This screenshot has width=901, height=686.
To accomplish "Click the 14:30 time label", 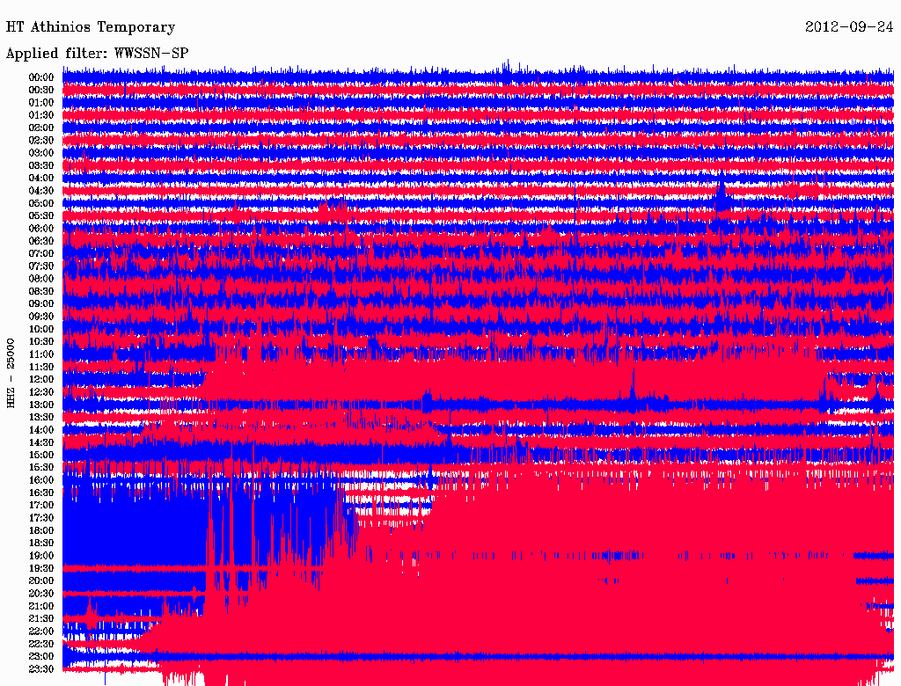I will click(41, 442).
